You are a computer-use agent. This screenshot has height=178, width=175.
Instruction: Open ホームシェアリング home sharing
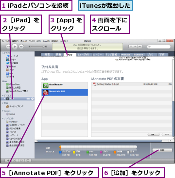coord(15,106)
